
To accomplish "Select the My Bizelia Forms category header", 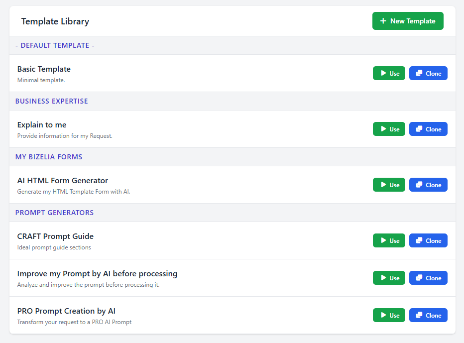I will pos(49,157).
